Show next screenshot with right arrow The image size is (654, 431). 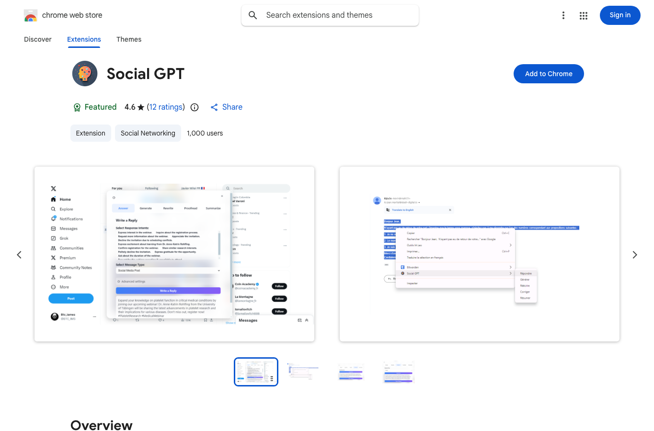point(635,255)
